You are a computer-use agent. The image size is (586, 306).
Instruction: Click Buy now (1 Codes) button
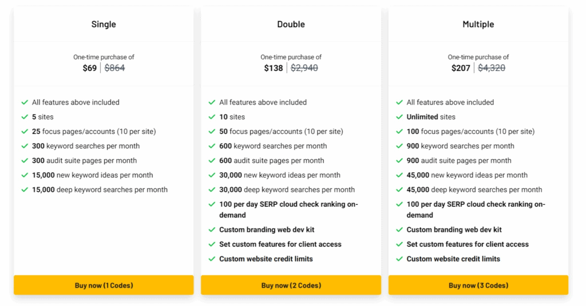tap(104, 285)
